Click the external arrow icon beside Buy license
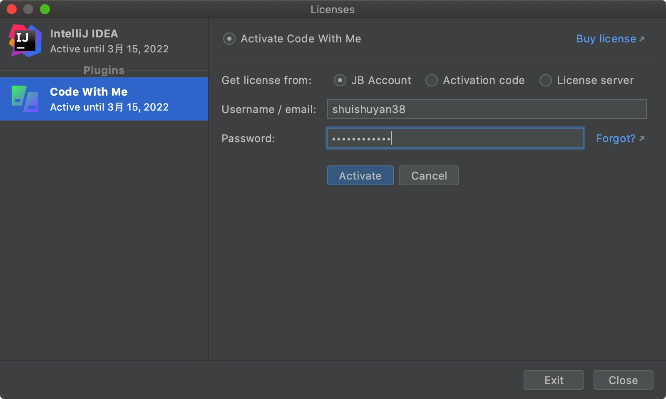The width and height of the screenshot is (666, 399). coord(642,39)
